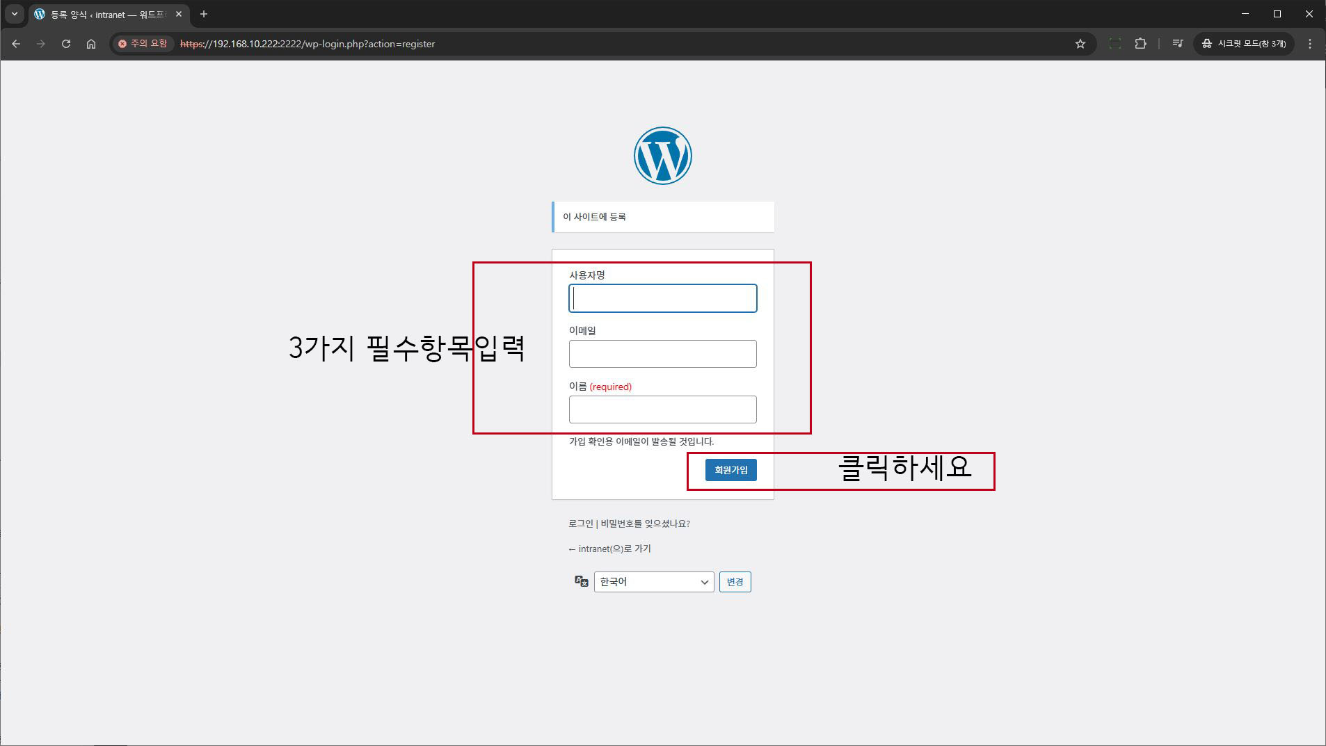Click the '비밀번호를 잊으셨나요?' link

(645, 524)
